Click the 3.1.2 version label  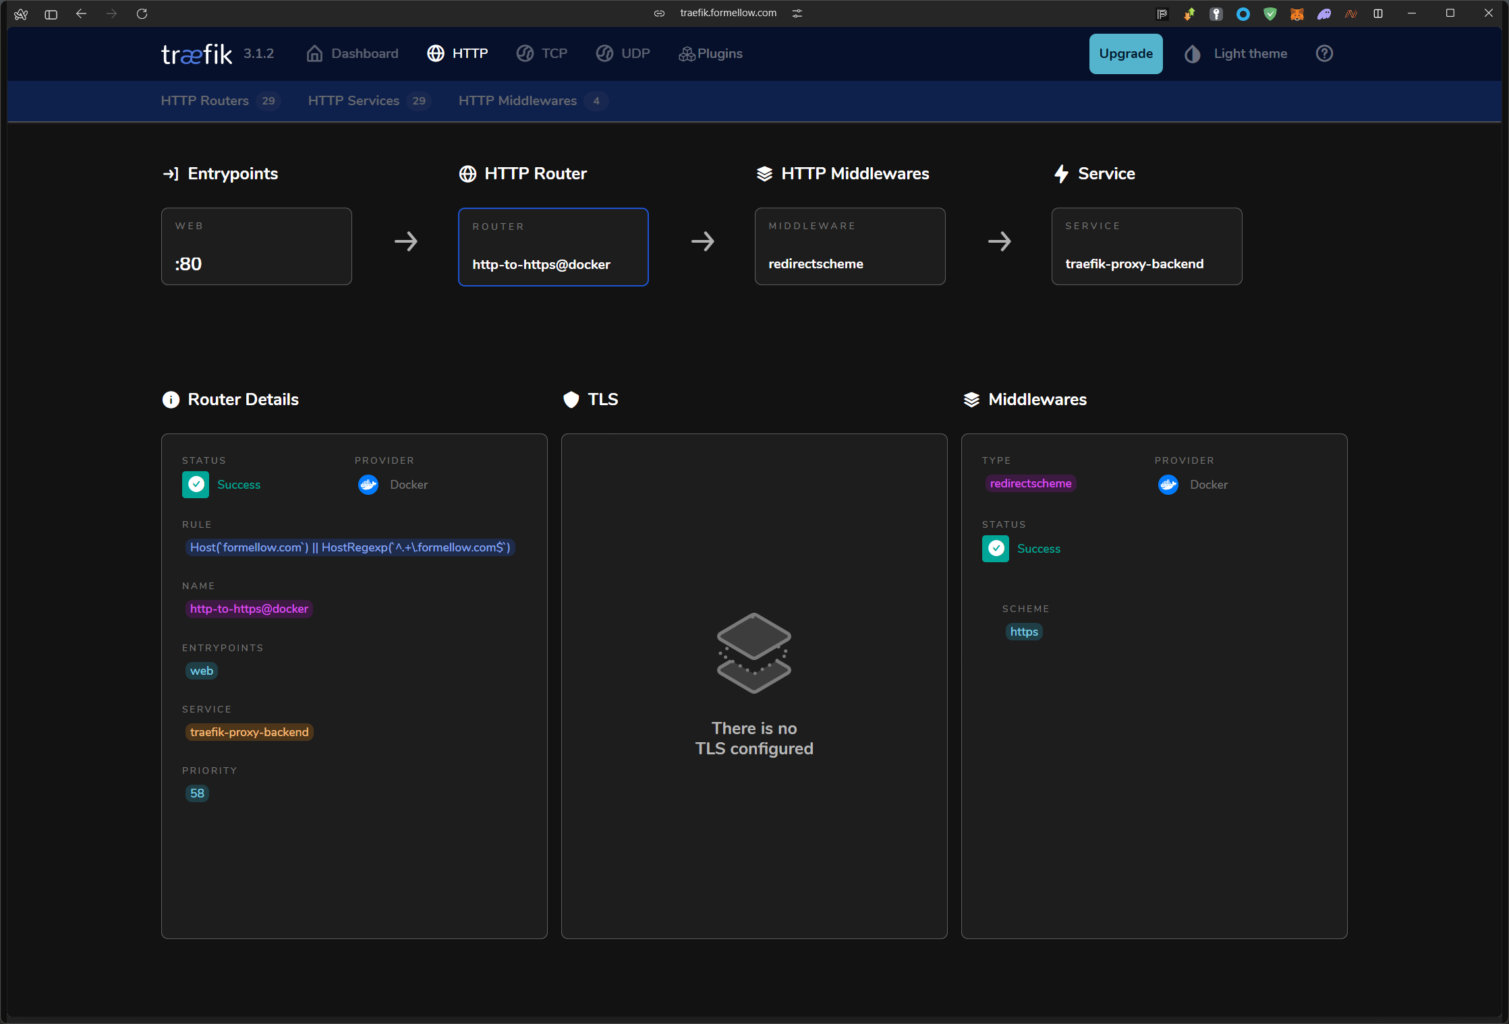[259, 54]
